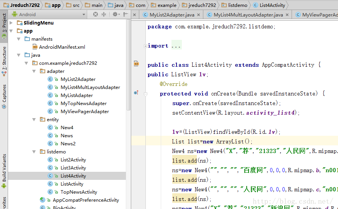
Task: Click the related XML file gutter icon
Action: click(136, 64)
